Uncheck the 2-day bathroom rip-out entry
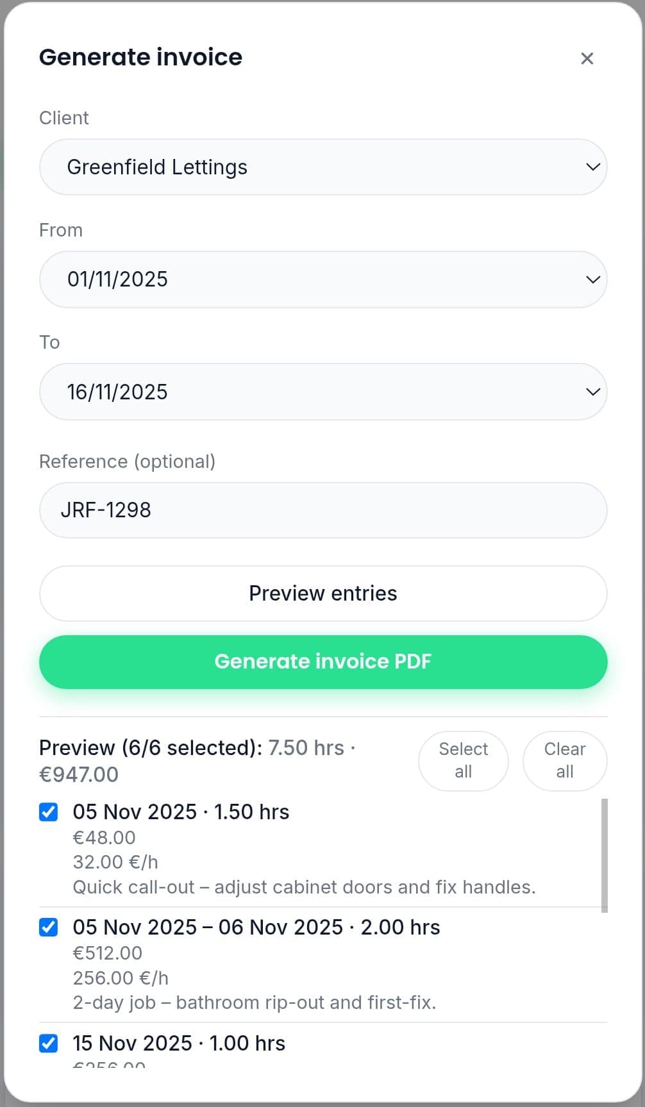The height and width of the screenshot is (1107, 645). (x=49, y=928)
